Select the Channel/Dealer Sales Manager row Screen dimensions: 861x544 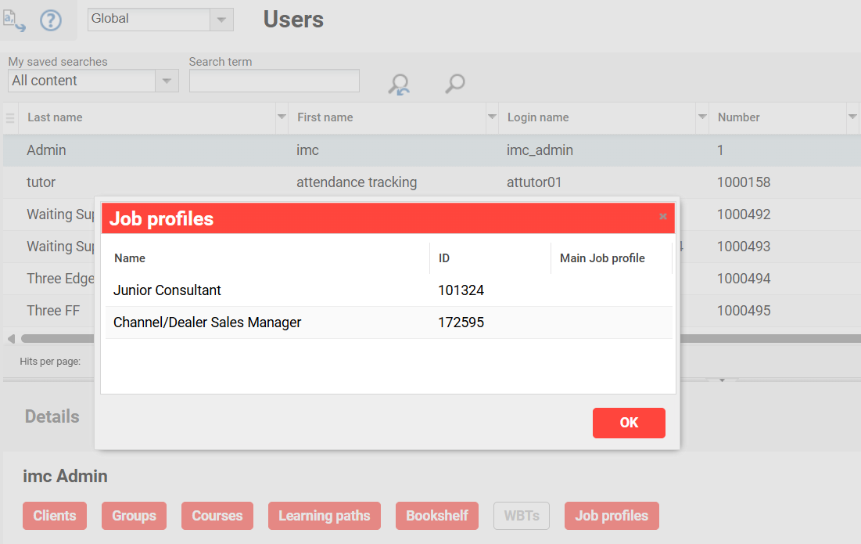[388, 322]
